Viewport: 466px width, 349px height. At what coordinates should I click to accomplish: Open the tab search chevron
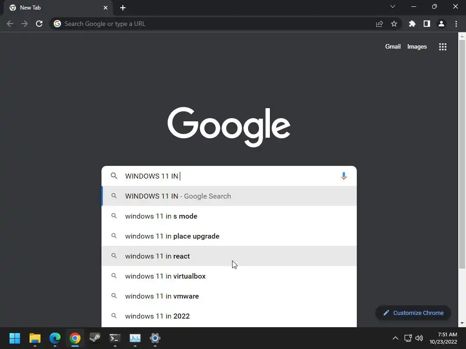393,6
